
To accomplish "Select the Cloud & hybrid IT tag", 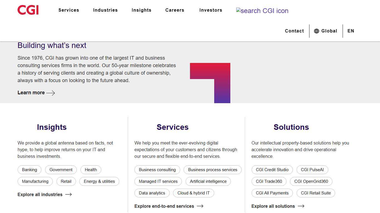I will [194, 193].
